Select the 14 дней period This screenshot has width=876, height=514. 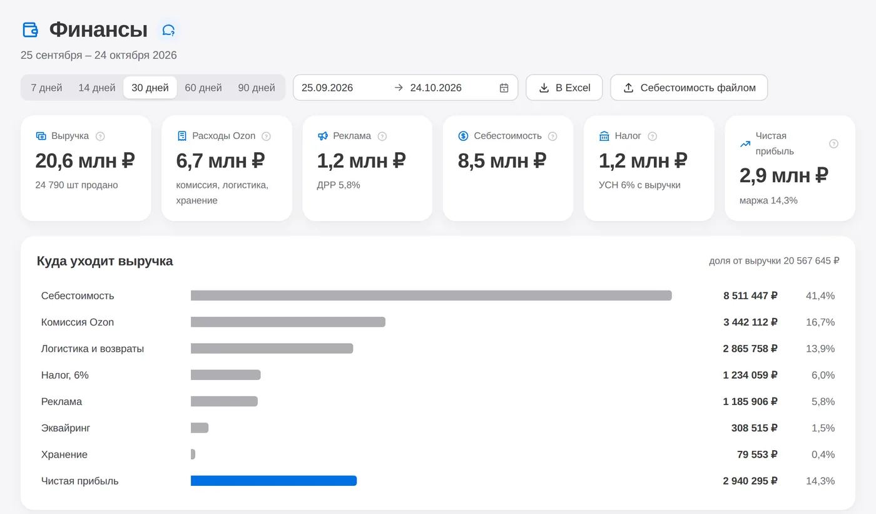pyautogui.click(x=97, y=88)
